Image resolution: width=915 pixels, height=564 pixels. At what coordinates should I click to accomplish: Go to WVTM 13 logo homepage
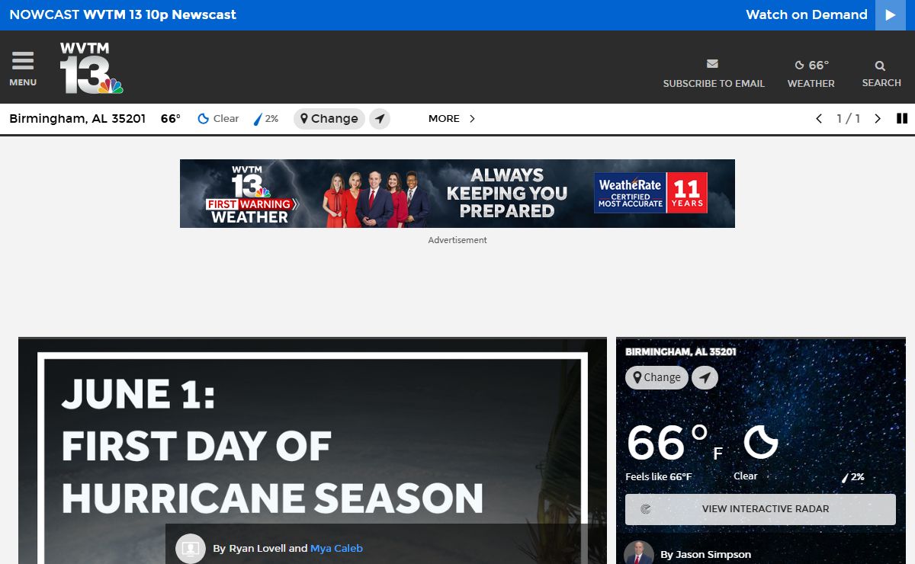click(x=91, y=68)
